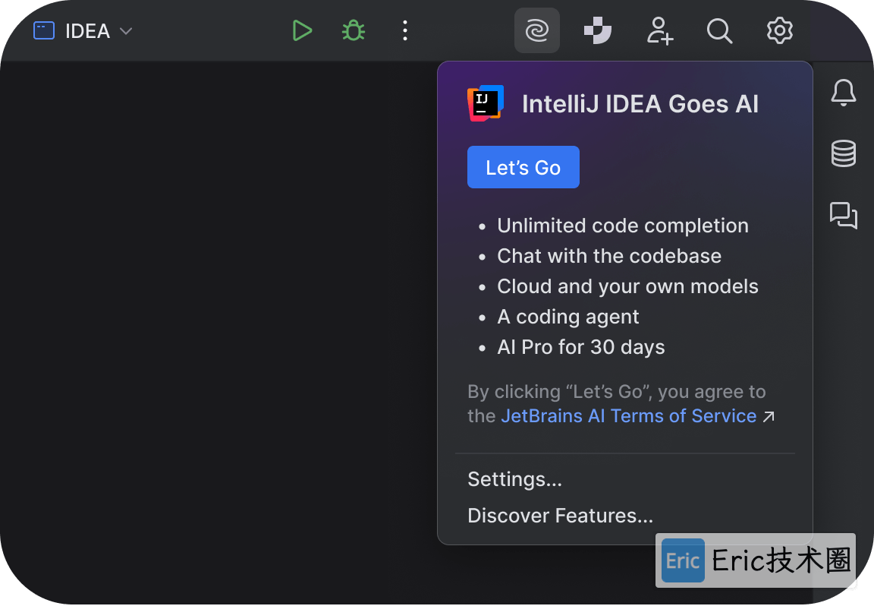Select Settings... in the AI popup
The height and width of the screenshot is (606, 874).
[x=515, y=479]
